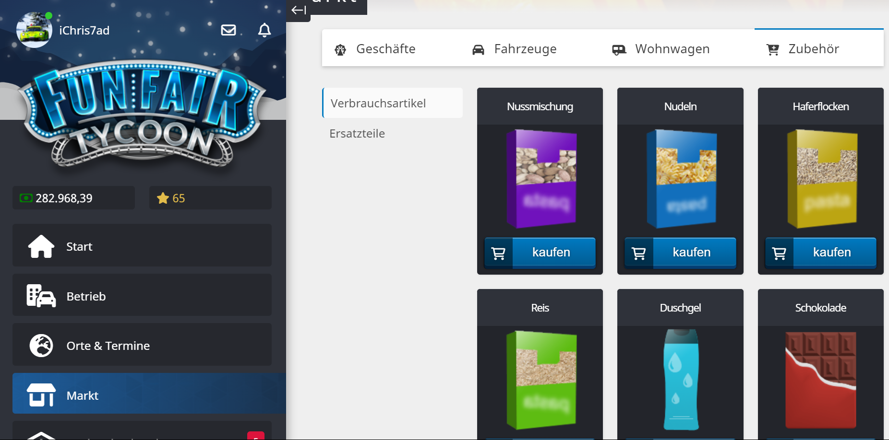Image resolution: width=889 pixels, height=440 pixels.
Task: Click the gold star points icon
Action: (x=163, y=198)
